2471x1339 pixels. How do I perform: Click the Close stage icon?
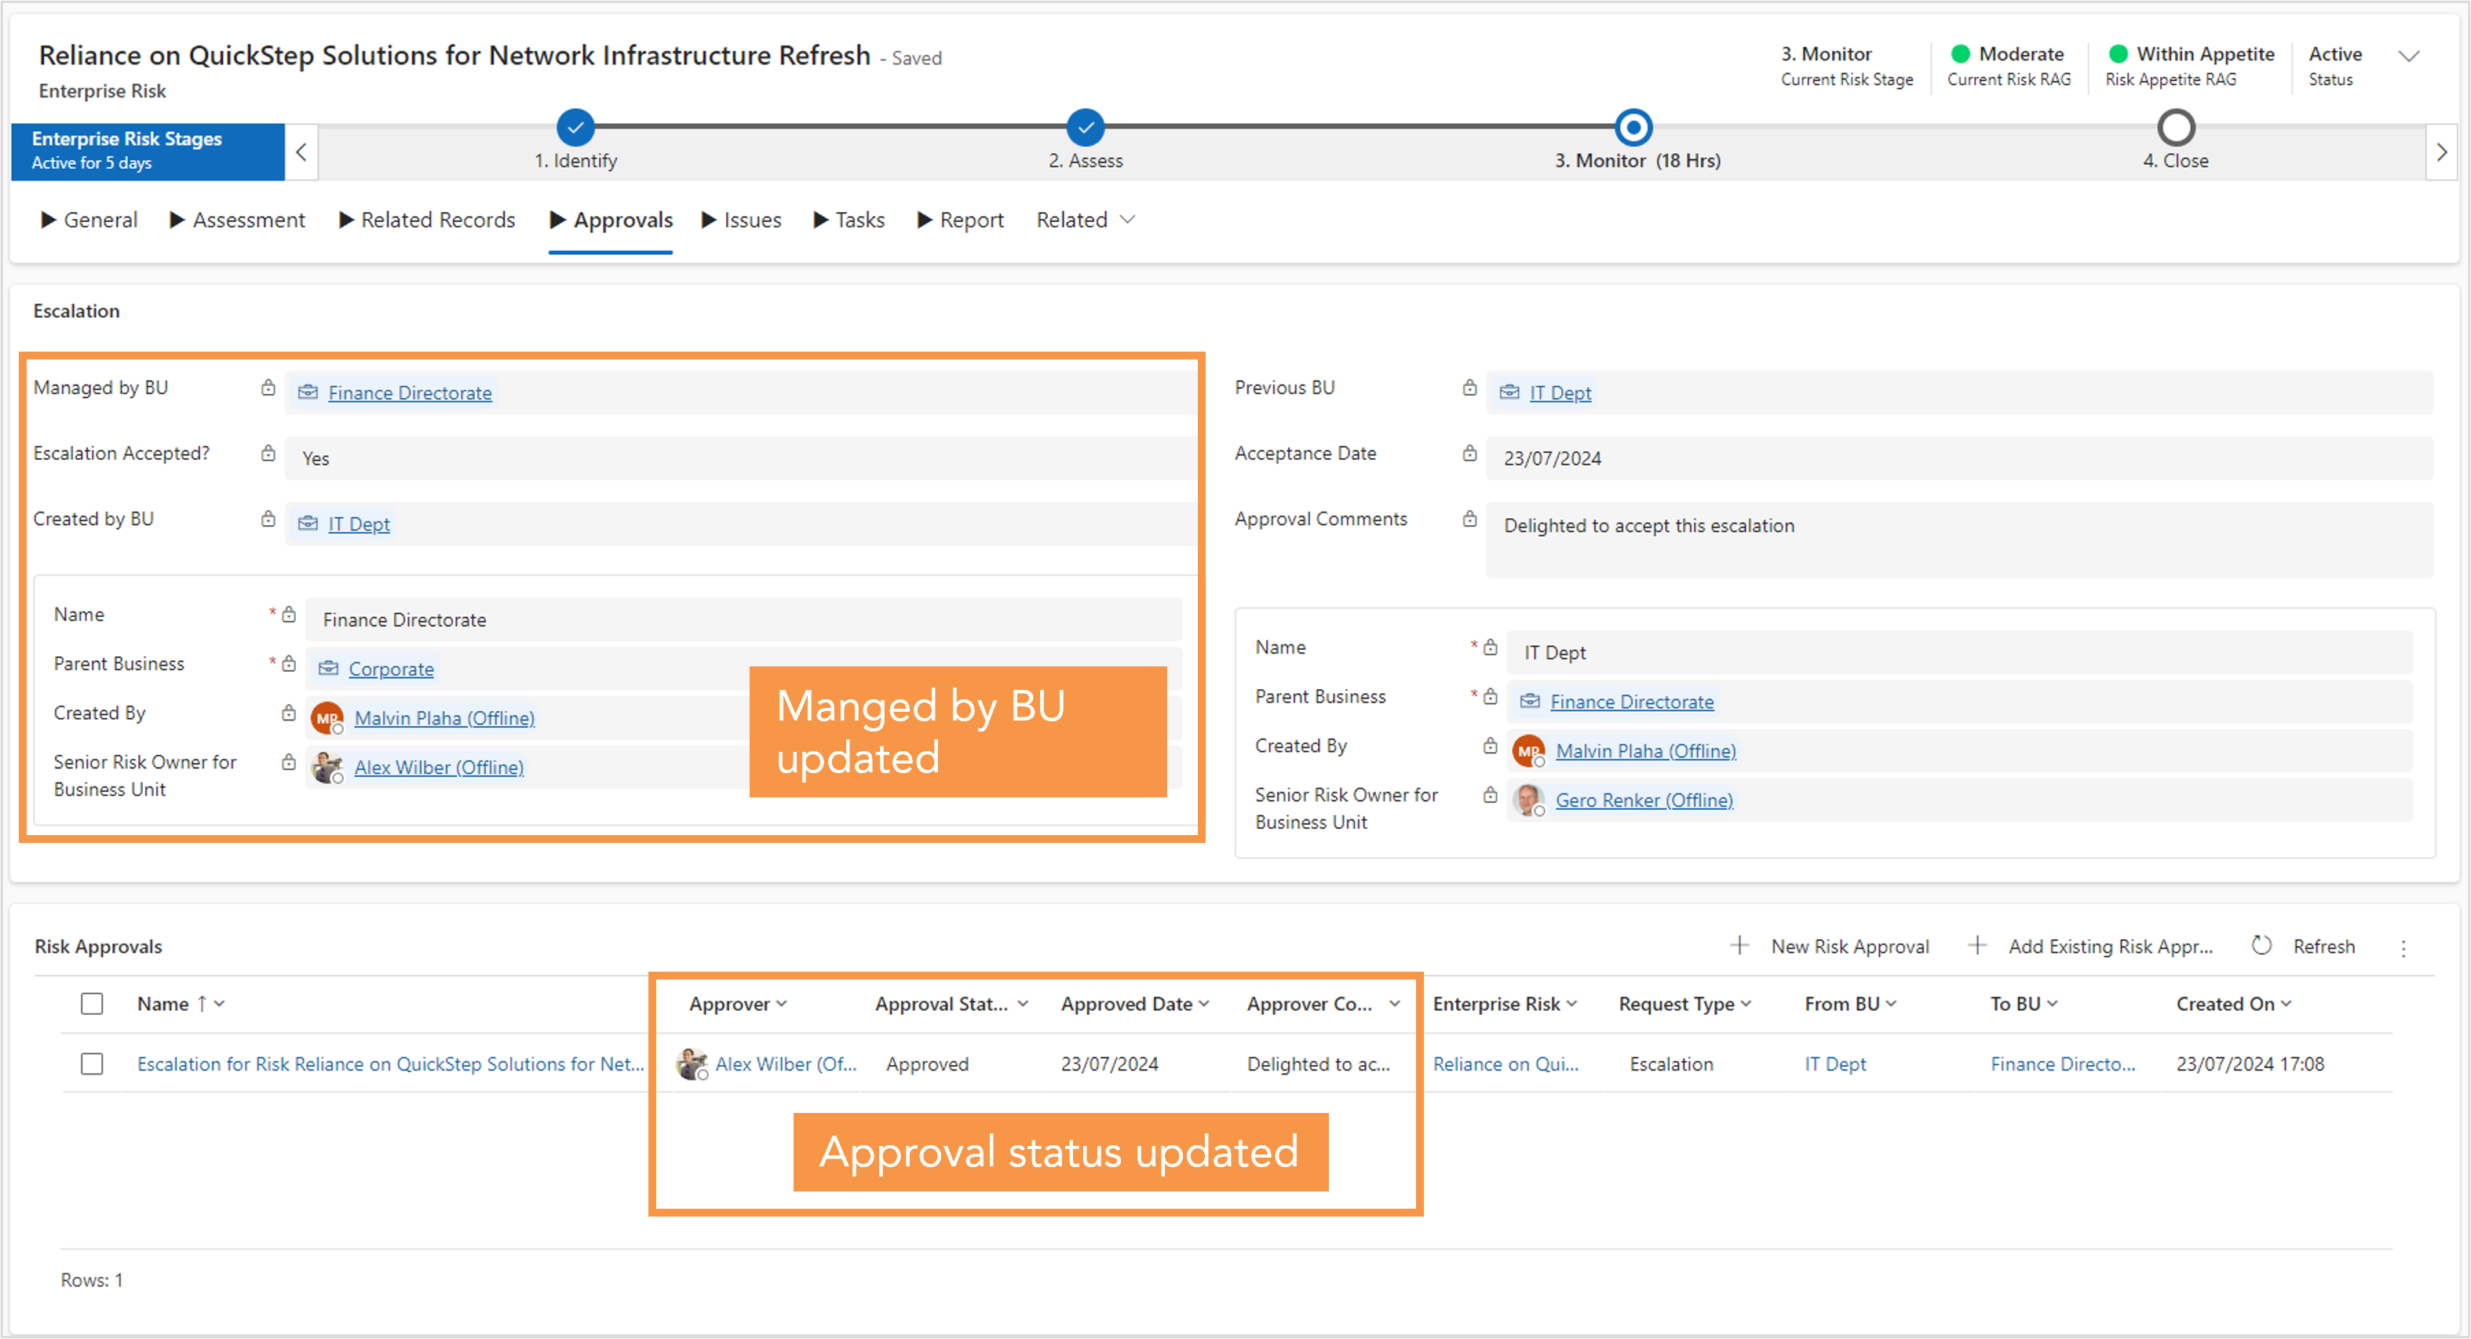(x=2176, y=127)
